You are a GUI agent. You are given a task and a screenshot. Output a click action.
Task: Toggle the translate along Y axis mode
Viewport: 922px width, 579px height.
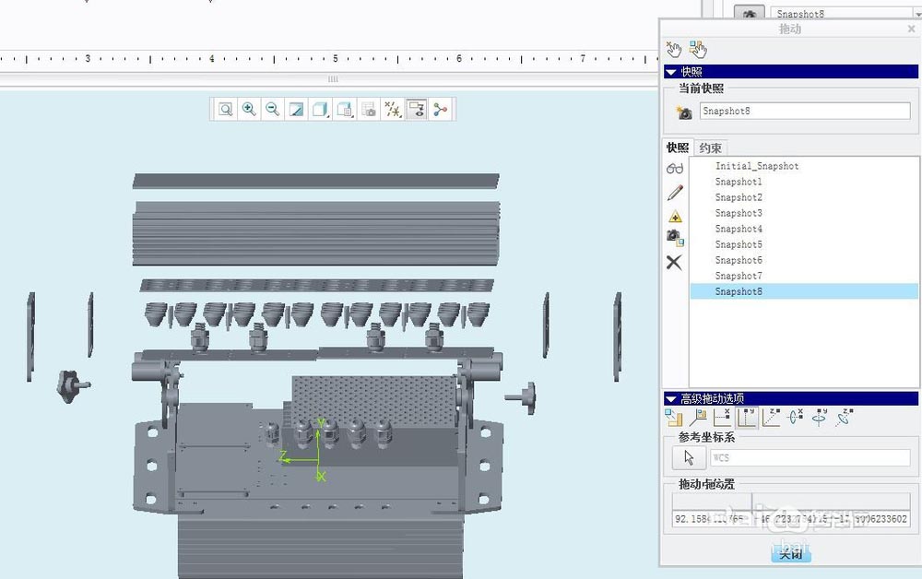pyautogui.click(x=747, y=418)
